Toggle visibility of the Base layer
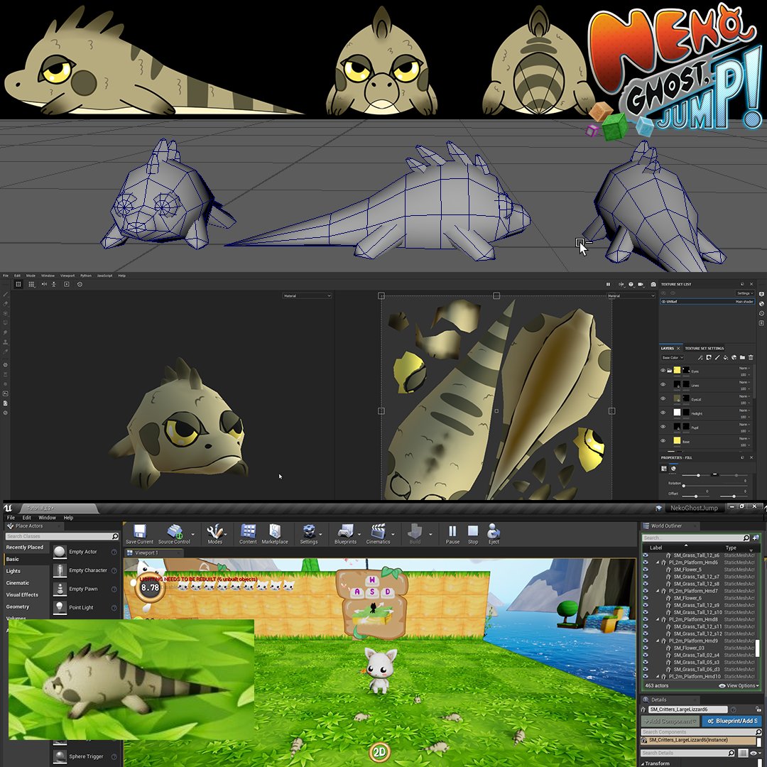This screenshot has height=767, width=767. click(x=663, y=441)
